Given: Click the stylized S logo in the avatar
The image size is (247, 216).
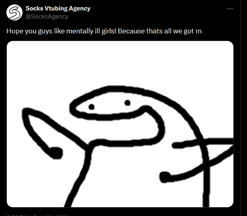Looking at the screenshot, I should point(14,12).
